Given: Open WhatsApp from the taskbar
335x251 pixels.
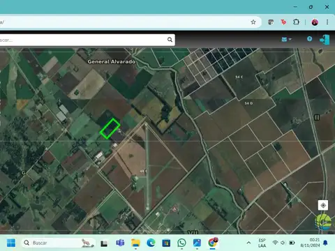Looking at the screenshot, I should point(181,243).
